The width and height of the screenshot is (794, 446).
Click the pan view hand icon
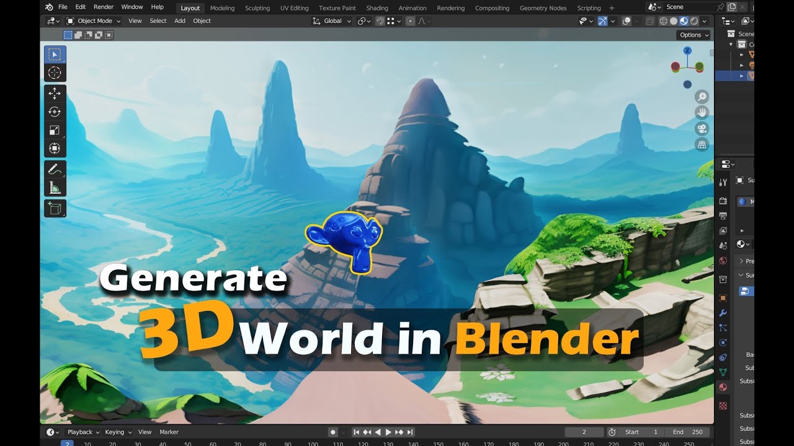click(x=702, y=113)
